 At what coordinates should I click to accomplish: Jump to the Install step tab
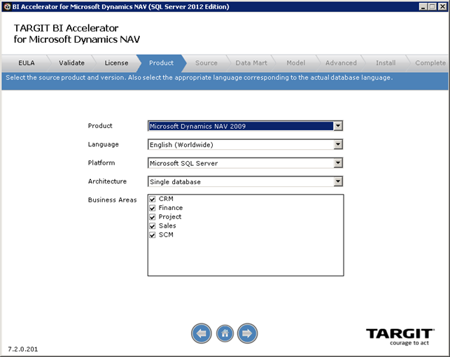coord(386,63)
